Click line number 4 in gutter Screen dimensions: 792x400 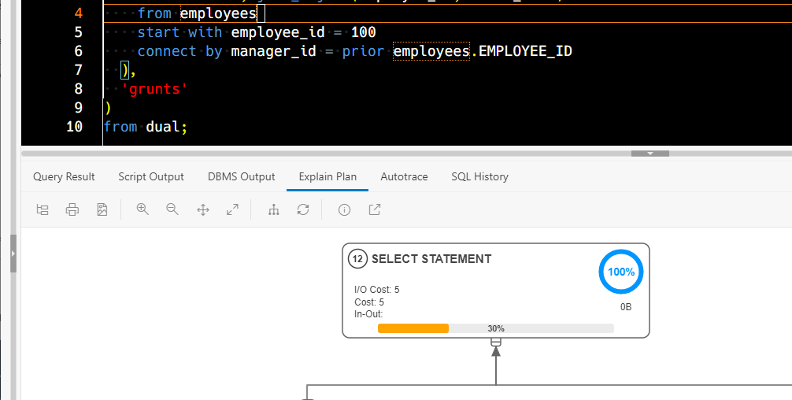click(78, 13)
